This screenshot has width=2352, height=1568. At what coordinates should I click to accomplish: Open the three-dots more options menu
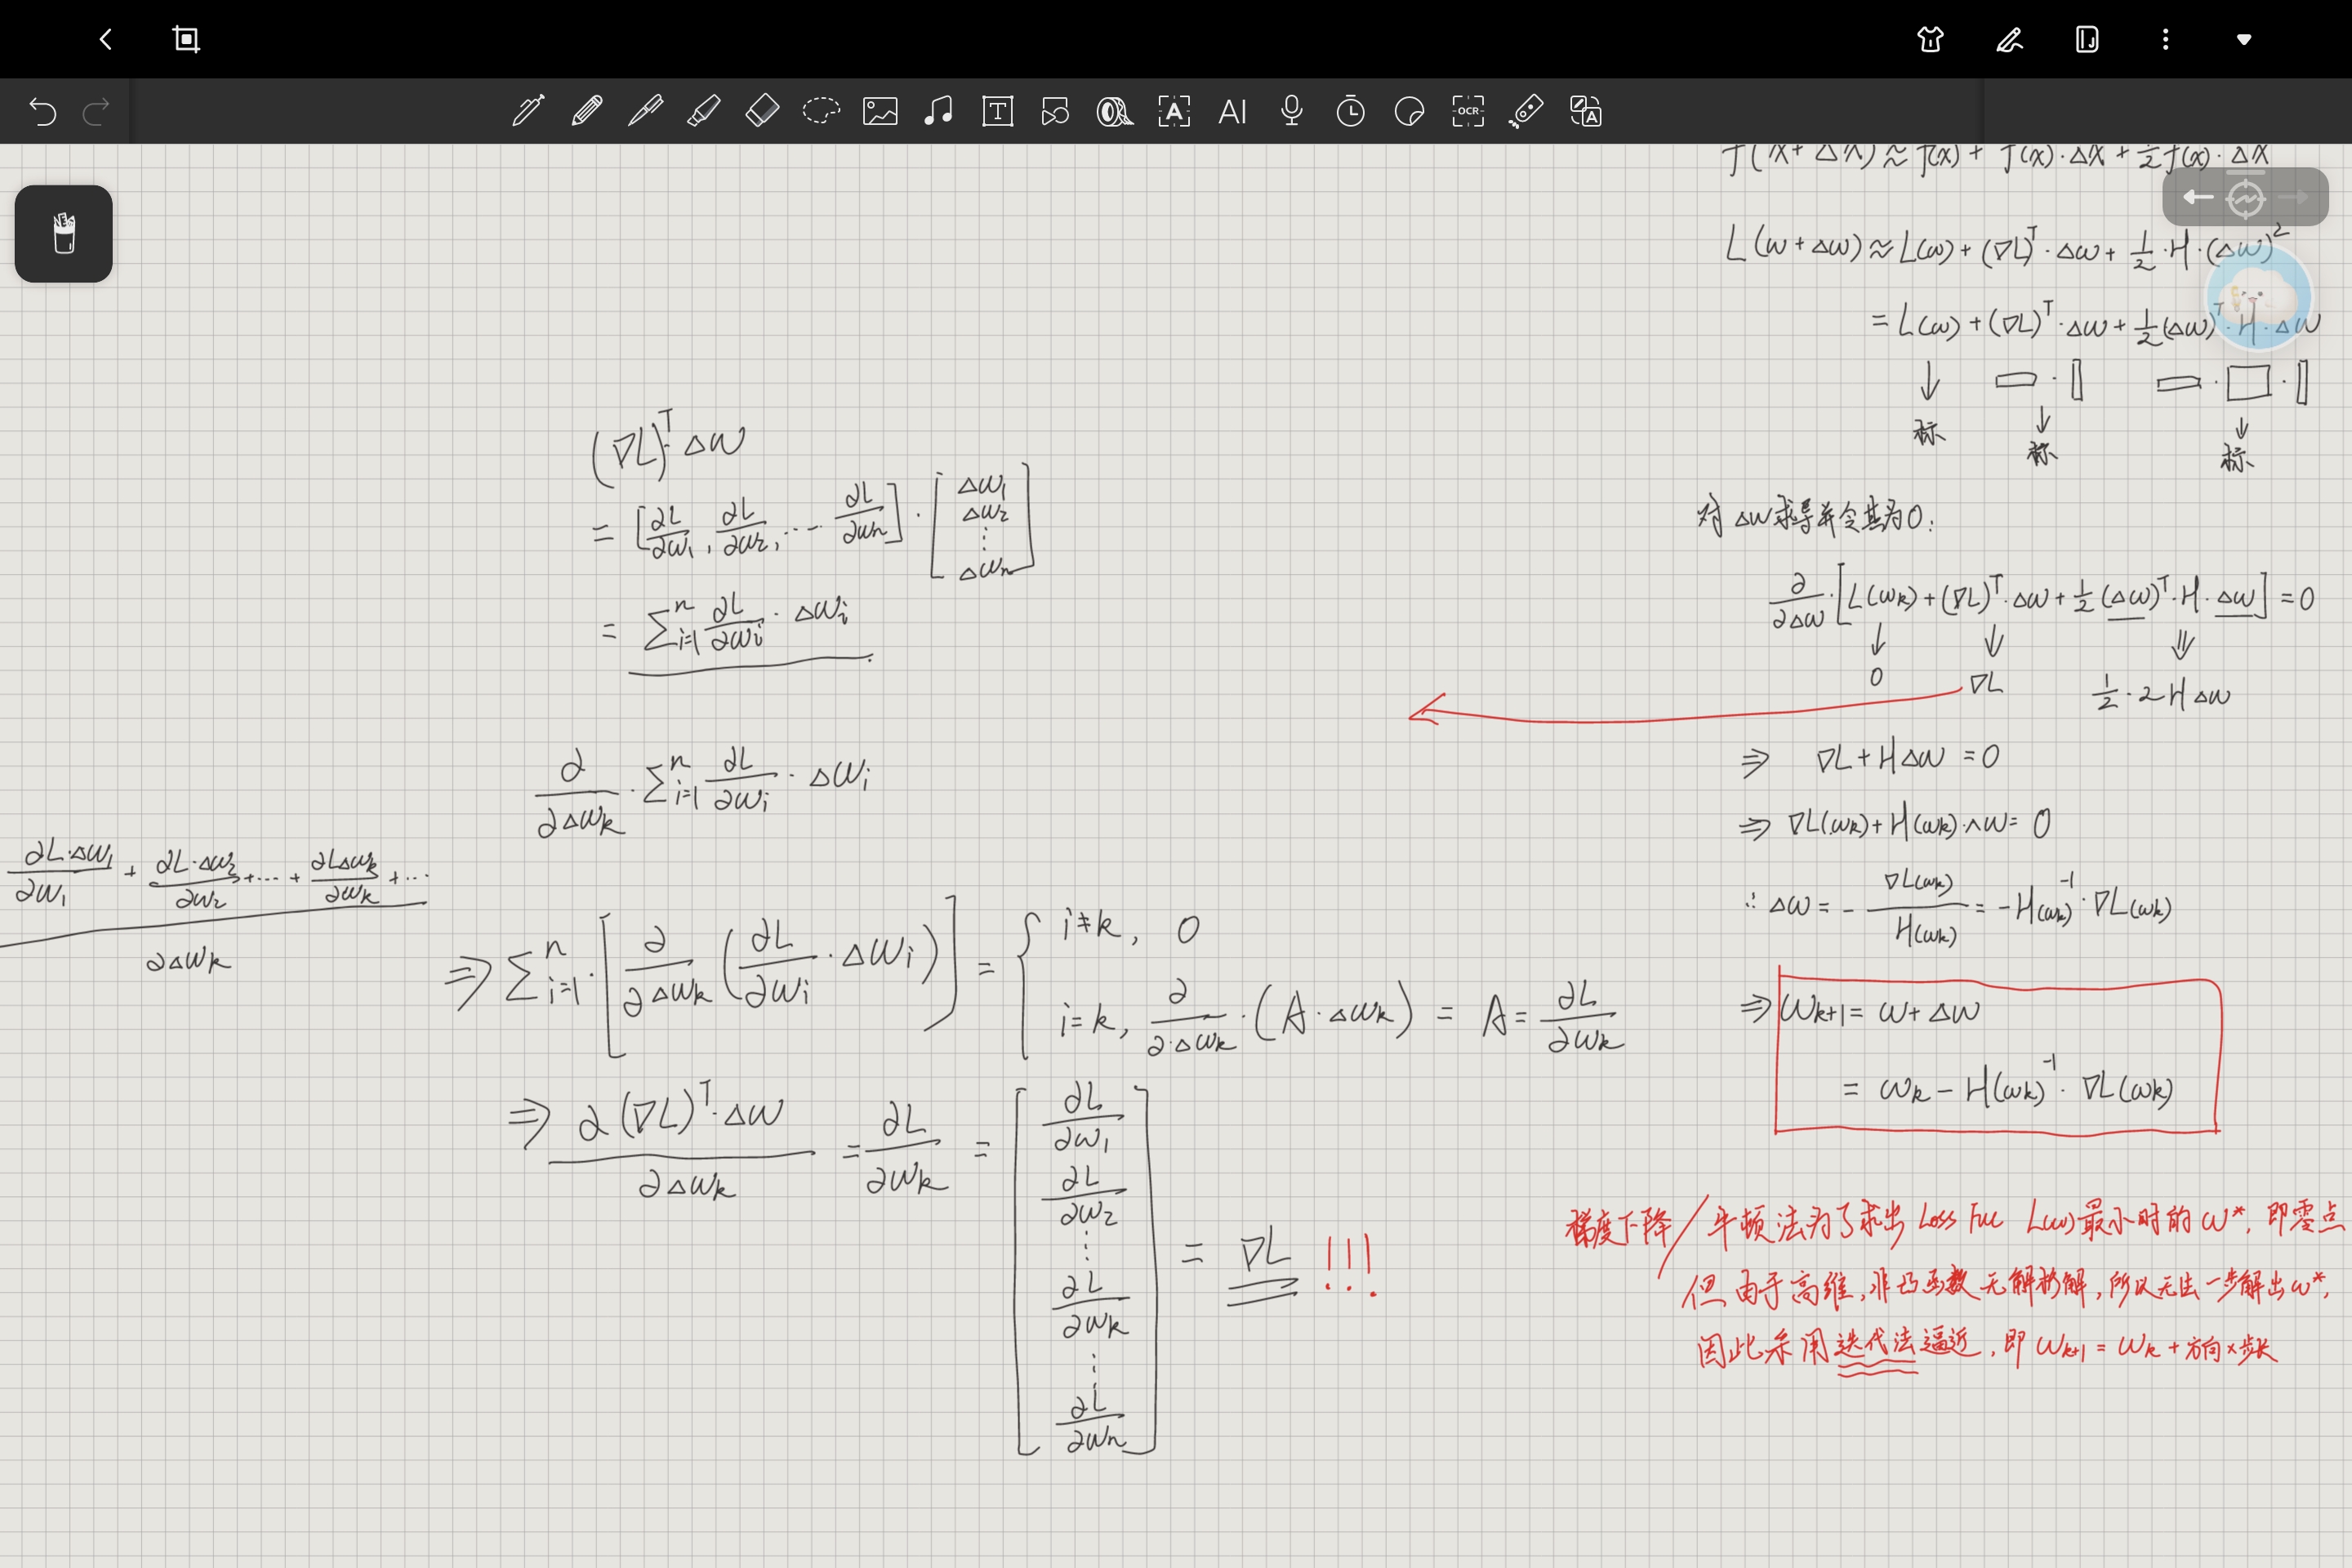2165,39
